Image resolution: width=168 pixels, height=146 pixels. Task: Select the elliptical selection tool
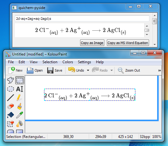(x=11, y=89)
